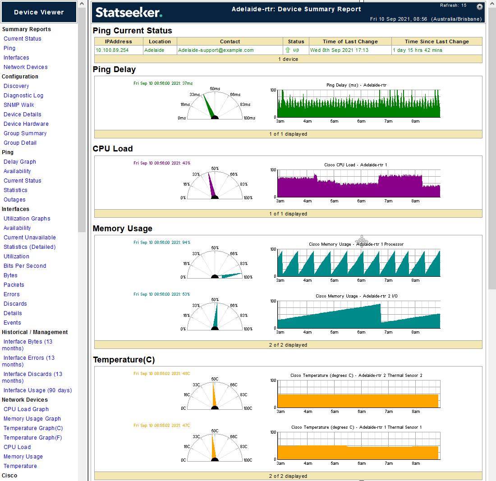Open the settings gear icon
496x481 pixels.
tap(480, 7)
